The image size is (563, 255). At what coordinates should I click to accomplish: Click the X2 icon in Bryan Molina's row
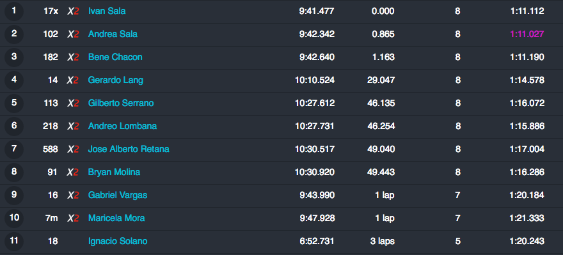click(73, 172)
